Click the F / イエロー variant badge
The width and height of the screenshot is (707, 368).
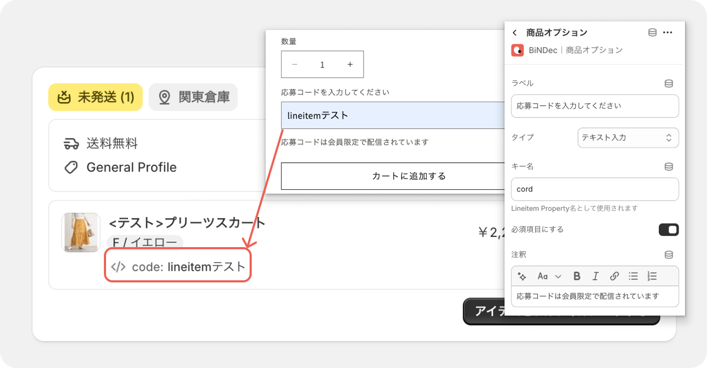point(145,243)
